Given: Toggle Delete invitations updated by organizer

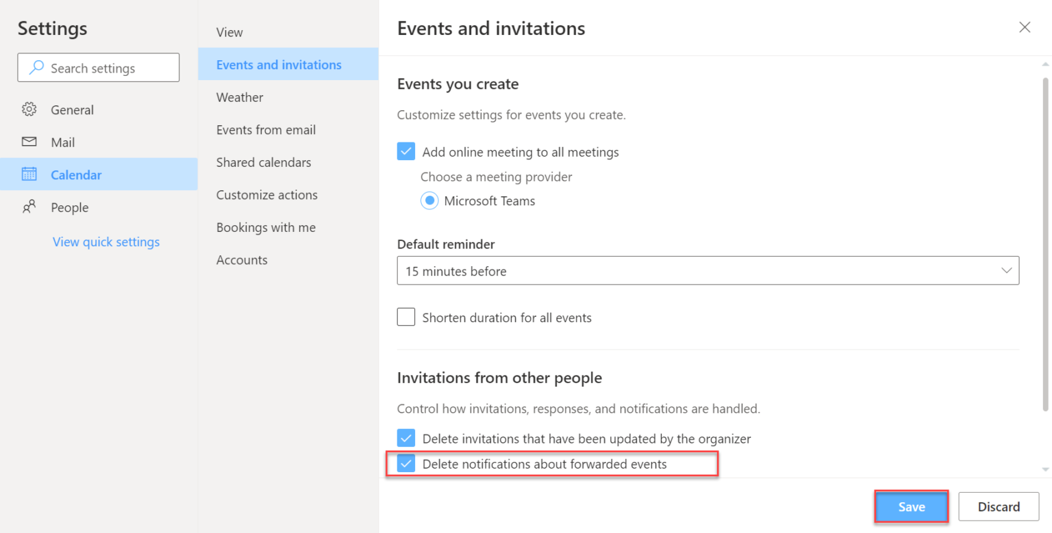Looking at the screenshot, I should pyautogui.click(x=406, y=438).
